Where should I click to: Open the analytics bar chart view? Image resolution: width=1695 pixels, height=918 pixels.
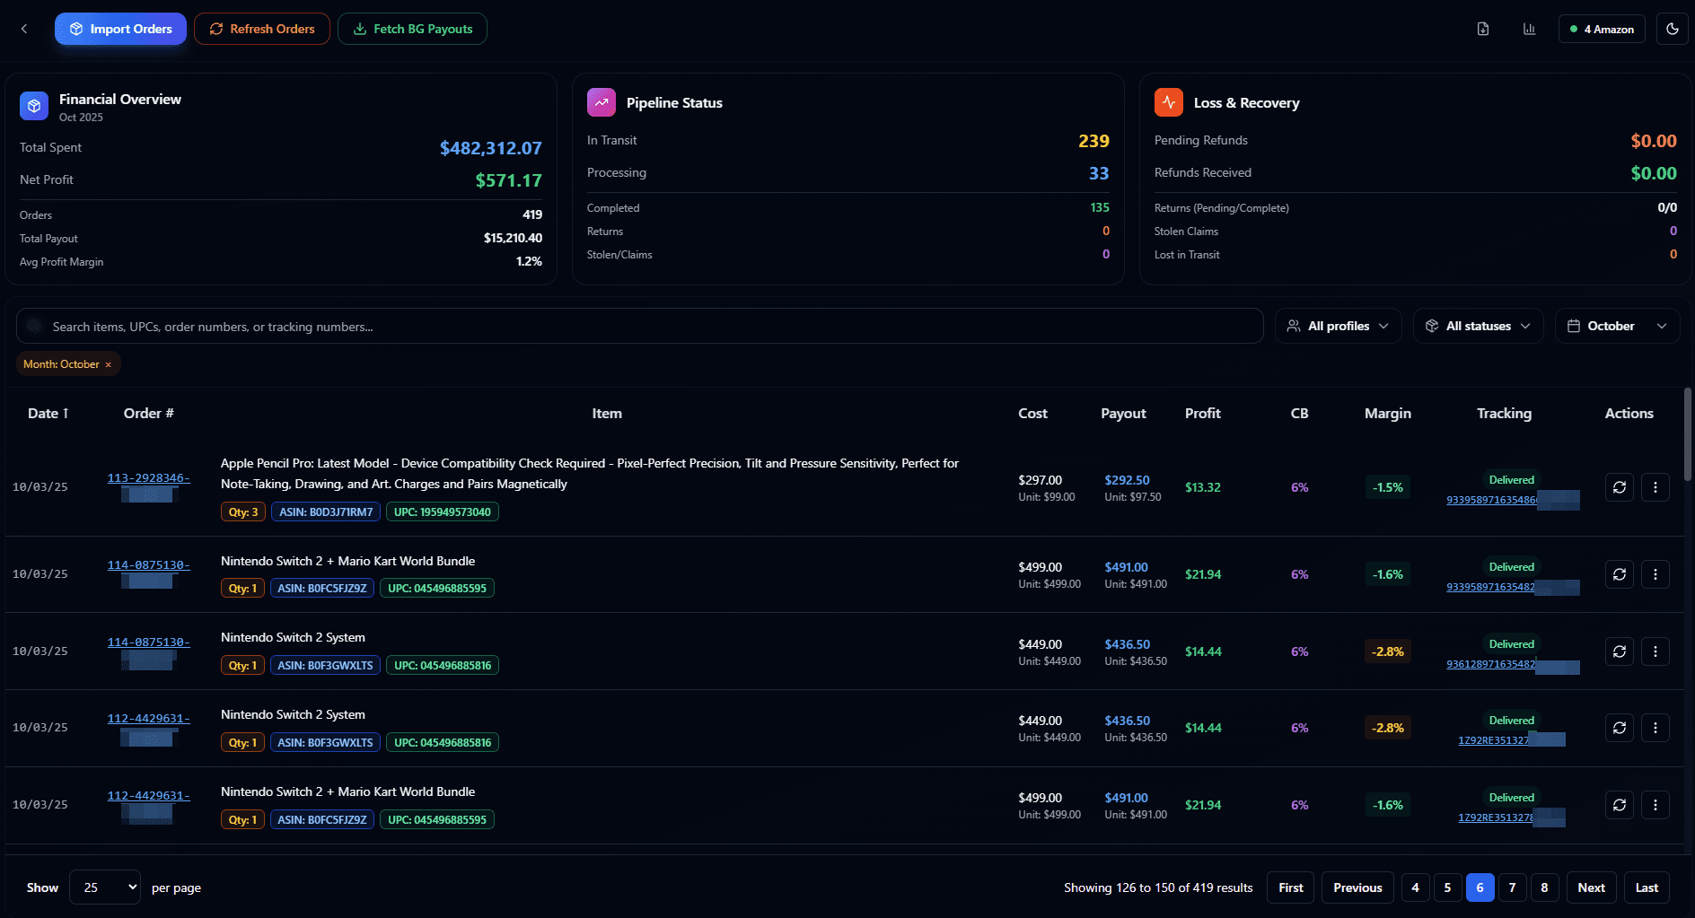point(1529,28)
